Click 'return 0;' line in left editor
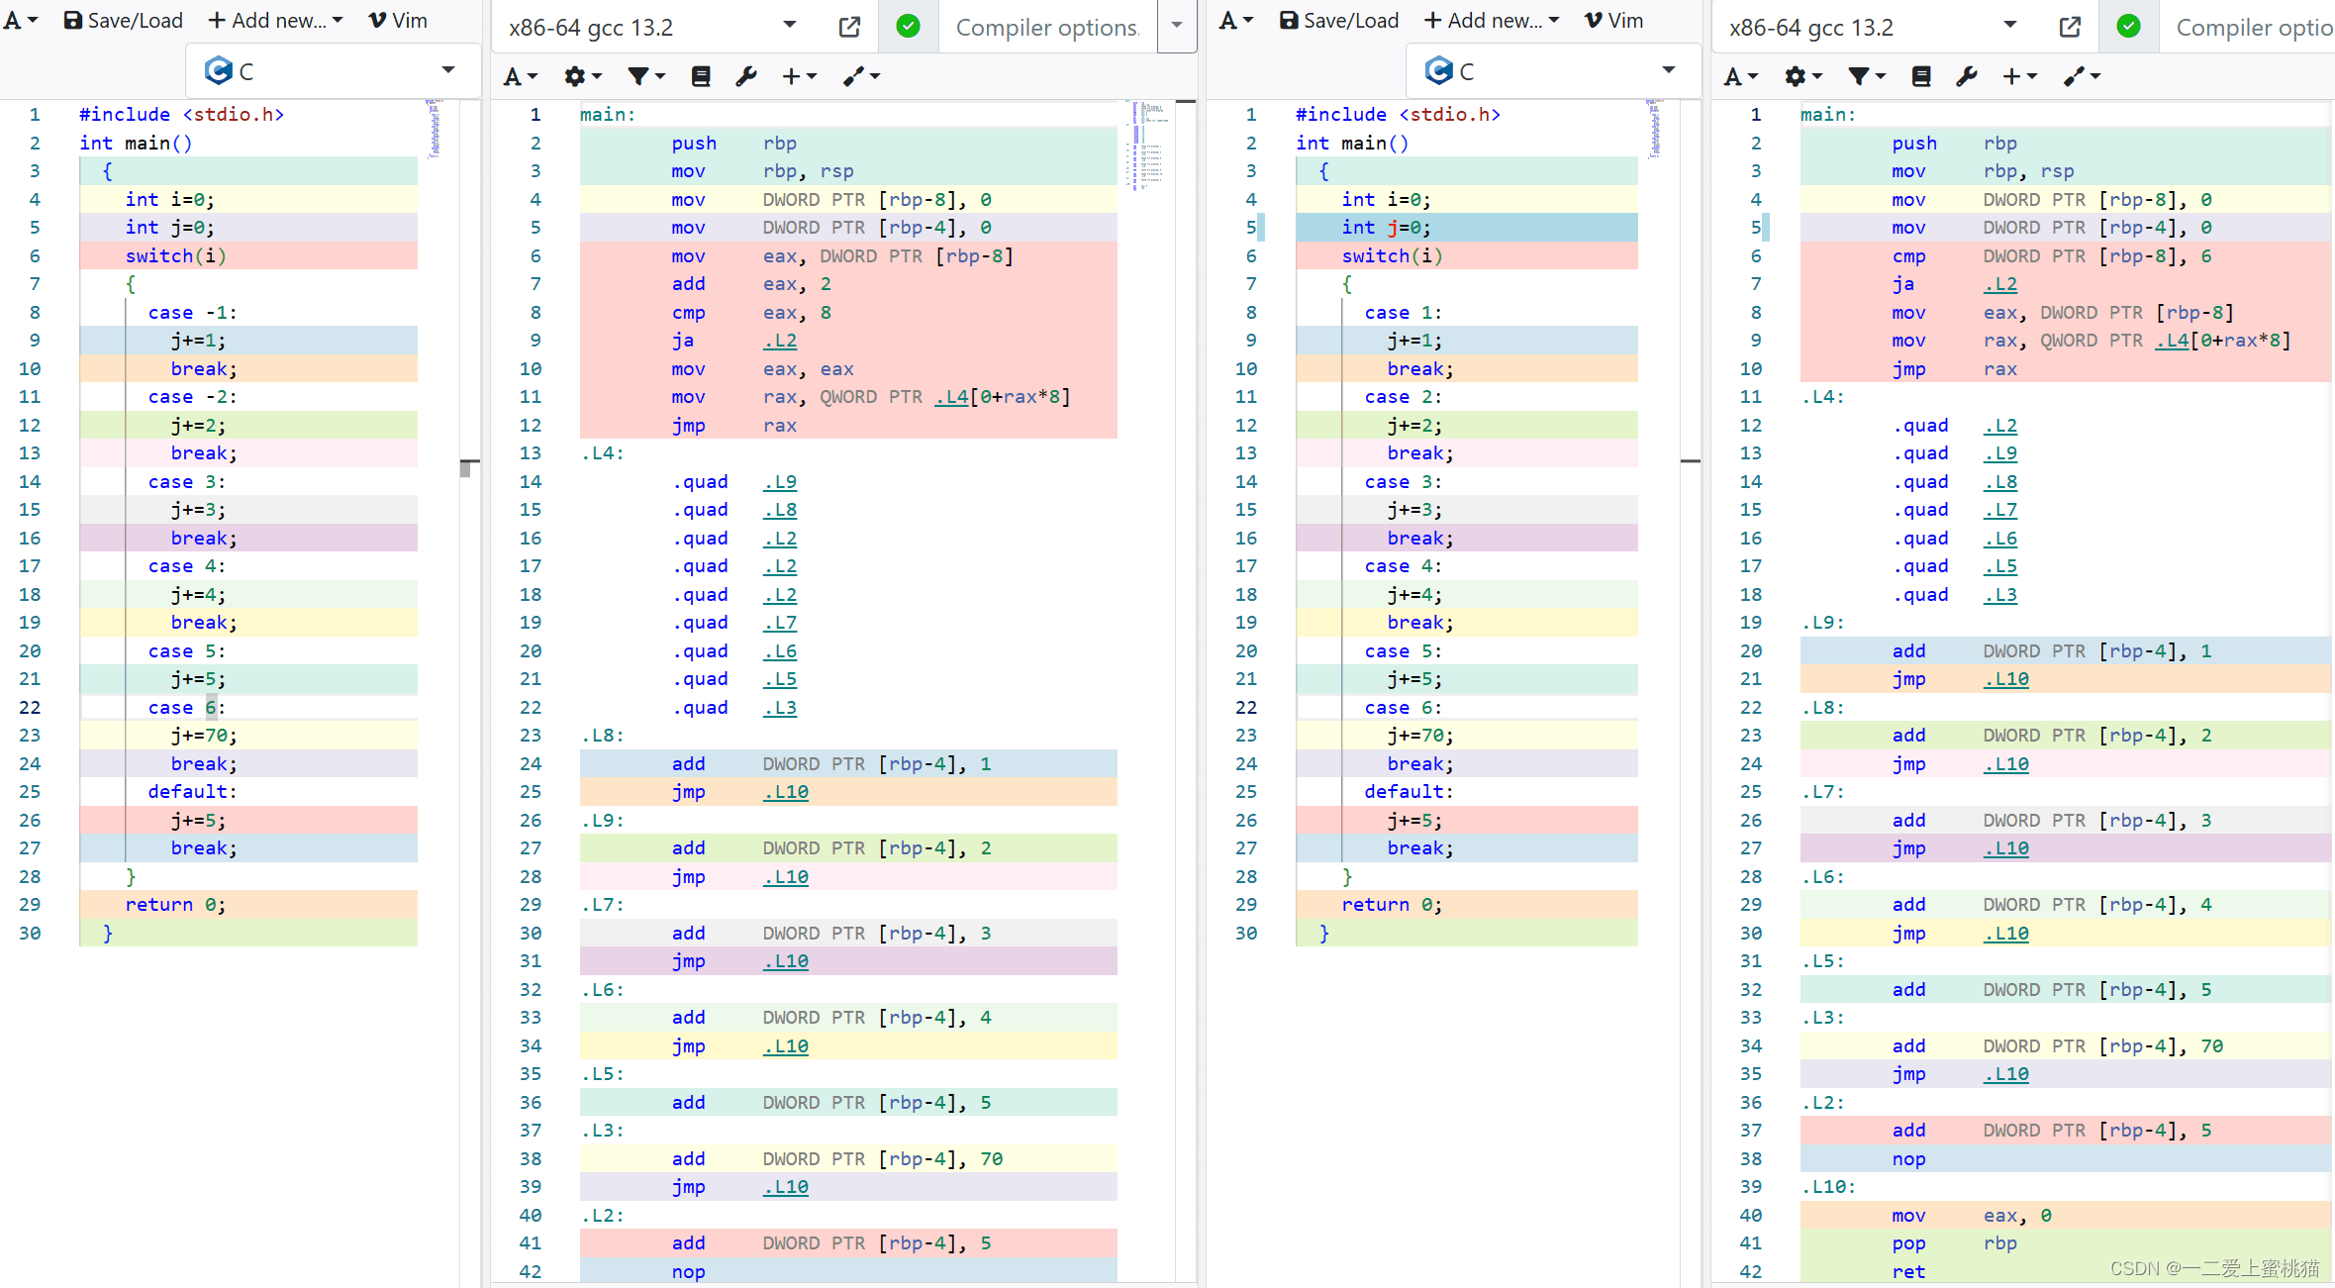 pyautogui.click(x=175, y=905)
